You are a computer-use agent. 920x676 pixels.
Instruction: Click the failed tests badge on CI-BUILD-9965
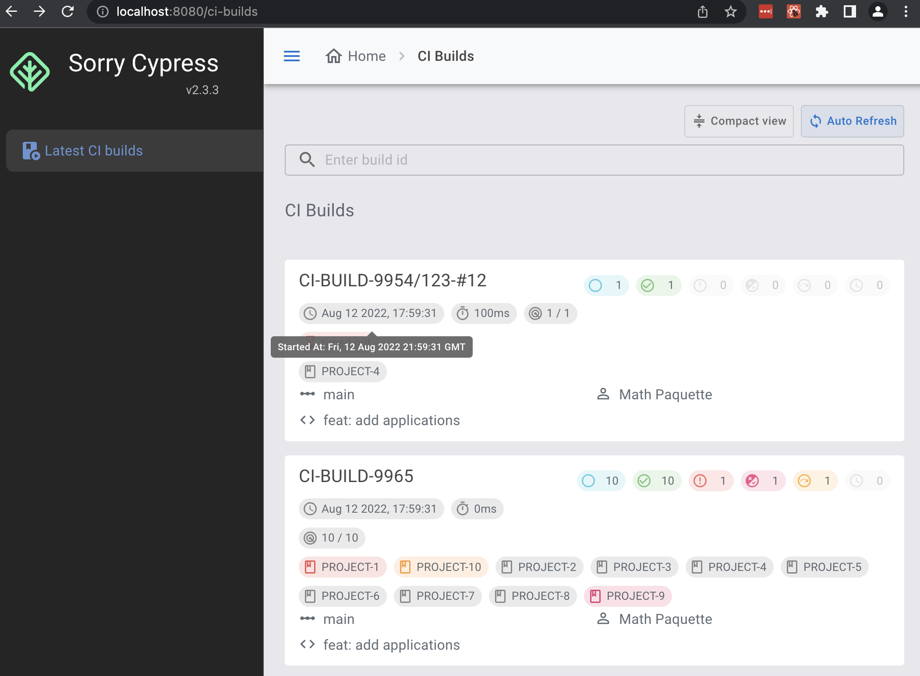pos(711,481)
